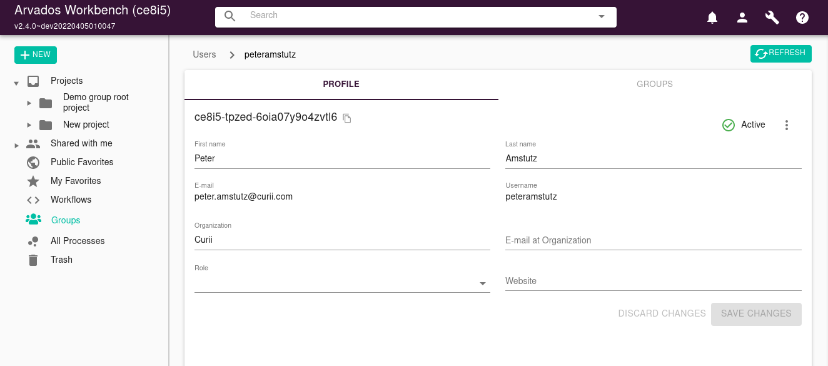Click the Trash icon in sidebar
This screenshot has width=828, height=366.
[33, 260]
